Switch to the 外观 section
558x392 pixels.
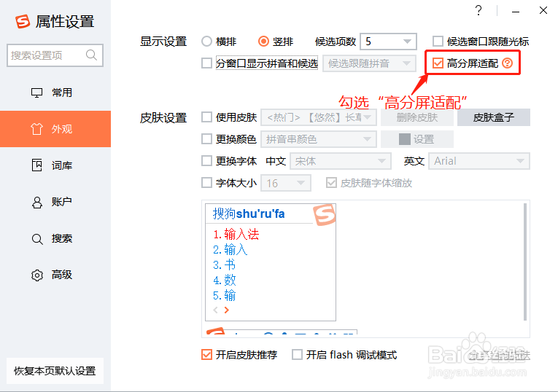click(x=55, y=129)
